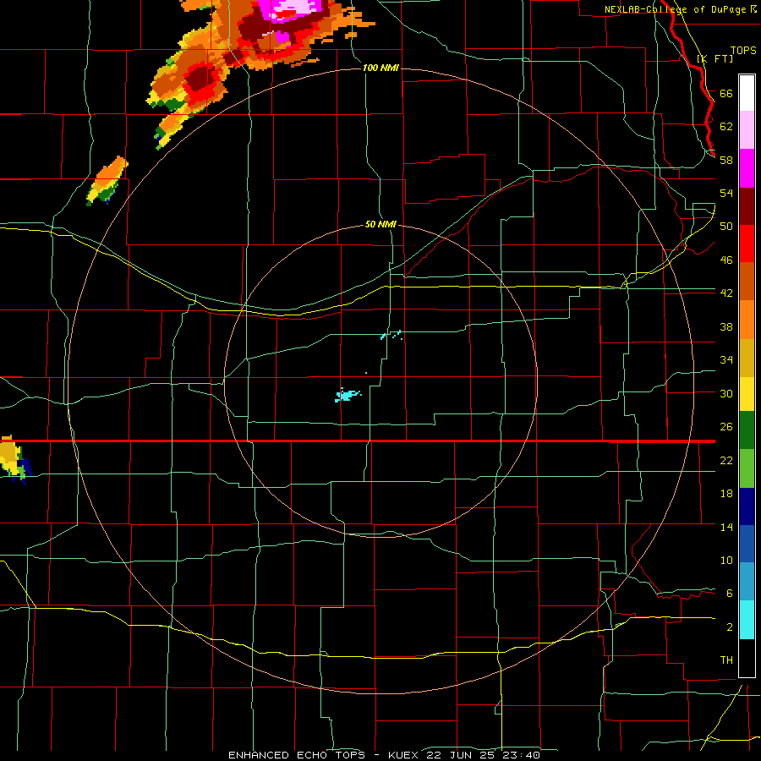Image resolution: width=761 pixels, height=761 pixels.
Task: Click the "50" legend value
Action: [x=726, y=226]
